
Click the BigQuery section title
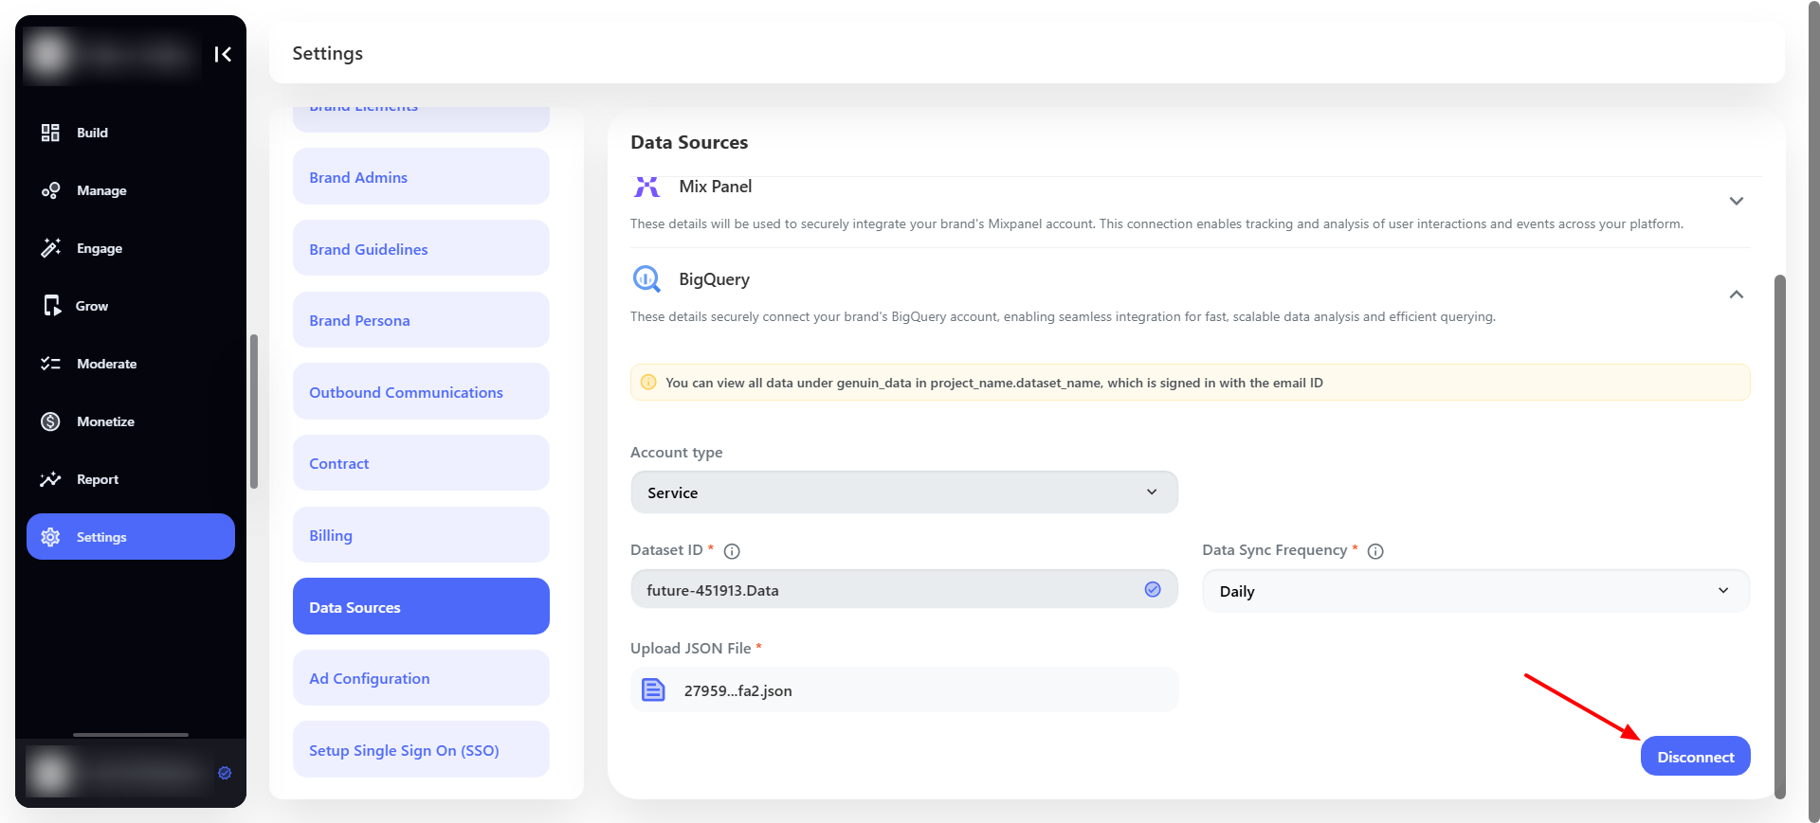pyautogui.click(x=714, y=279)
